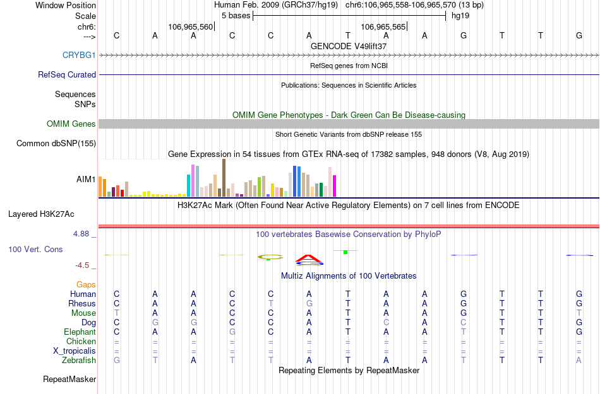Click the CRYBG1 blue arrow gene track
The image size is (600, 394).
pyautogui.click(x=349, y=55)
